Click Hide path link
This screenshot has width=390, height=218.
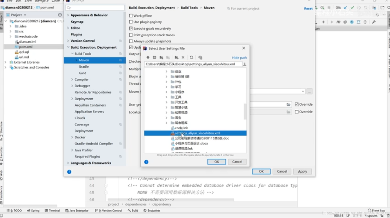[239, 58]
